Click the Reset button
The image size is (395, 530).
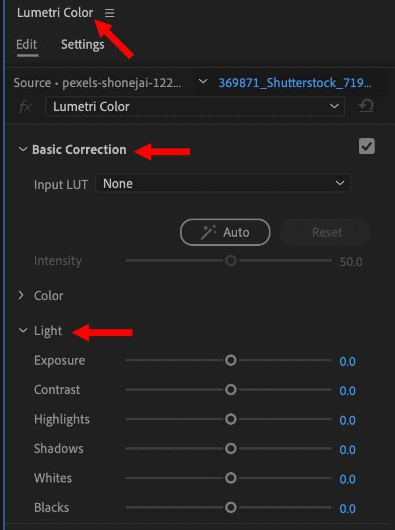click(x=327, y=232)
